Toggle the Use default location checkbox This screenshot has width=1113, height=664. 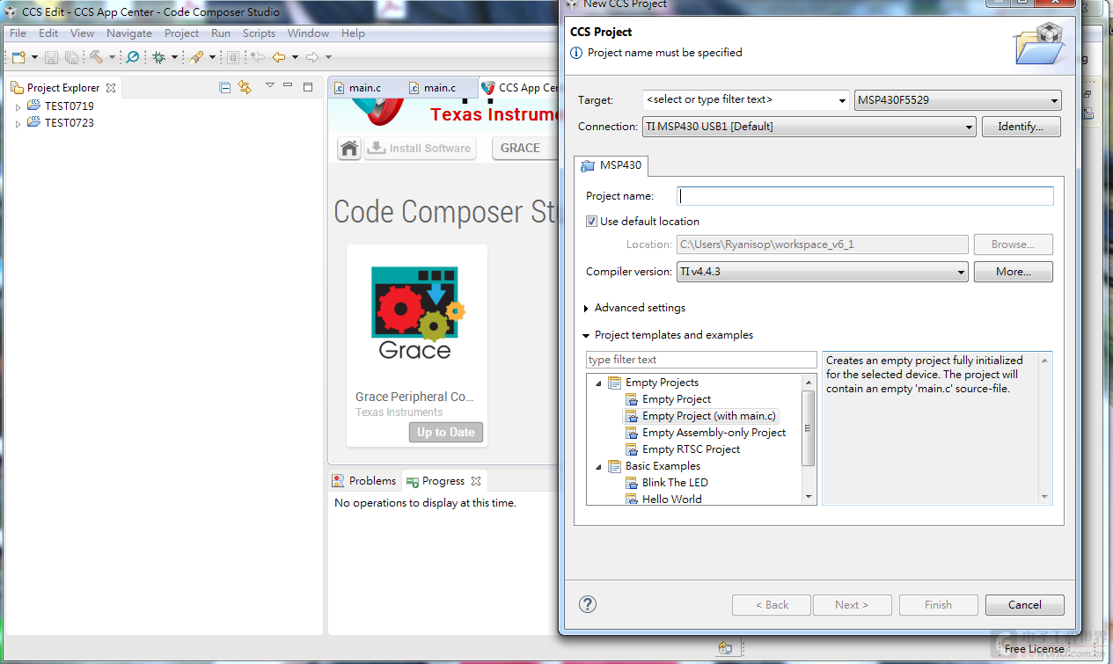(x=591, y=222)
